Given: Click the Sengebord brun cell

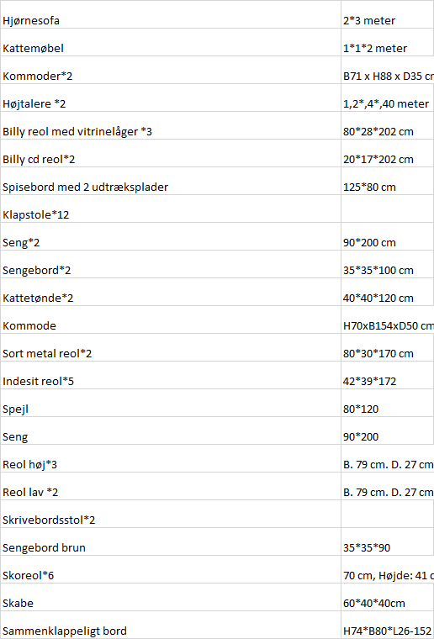Looking at the screenshot, I should pos(171,541).
